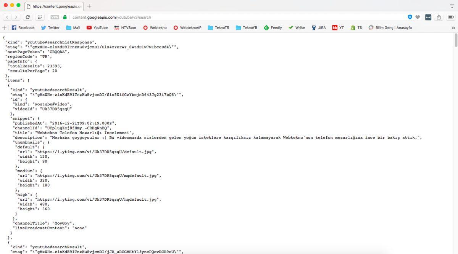458x254 pixels.
Task: Click the blue ad blocker shield icon
Action: [410, 17]
